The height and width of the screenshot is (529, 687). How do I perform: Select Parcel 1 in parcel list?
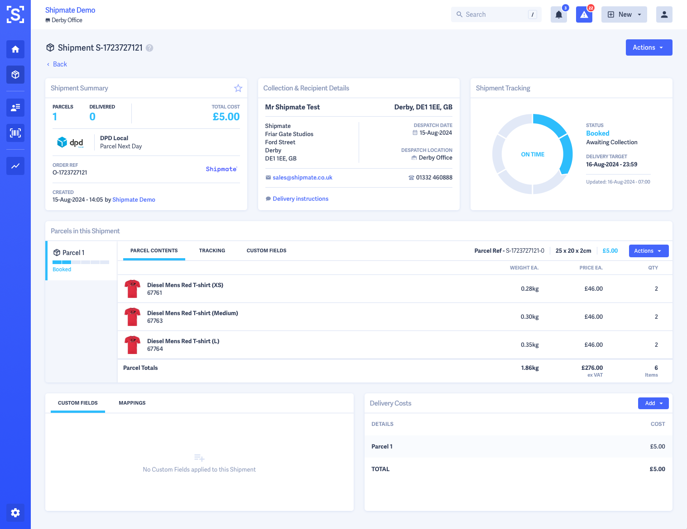82,261
